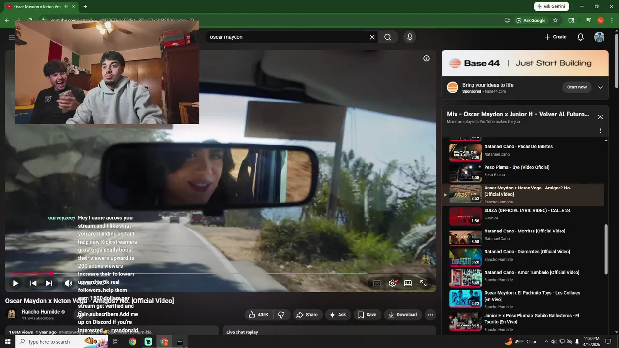Play the paused video
The image size is (619, 348).
tap(15, 283)
